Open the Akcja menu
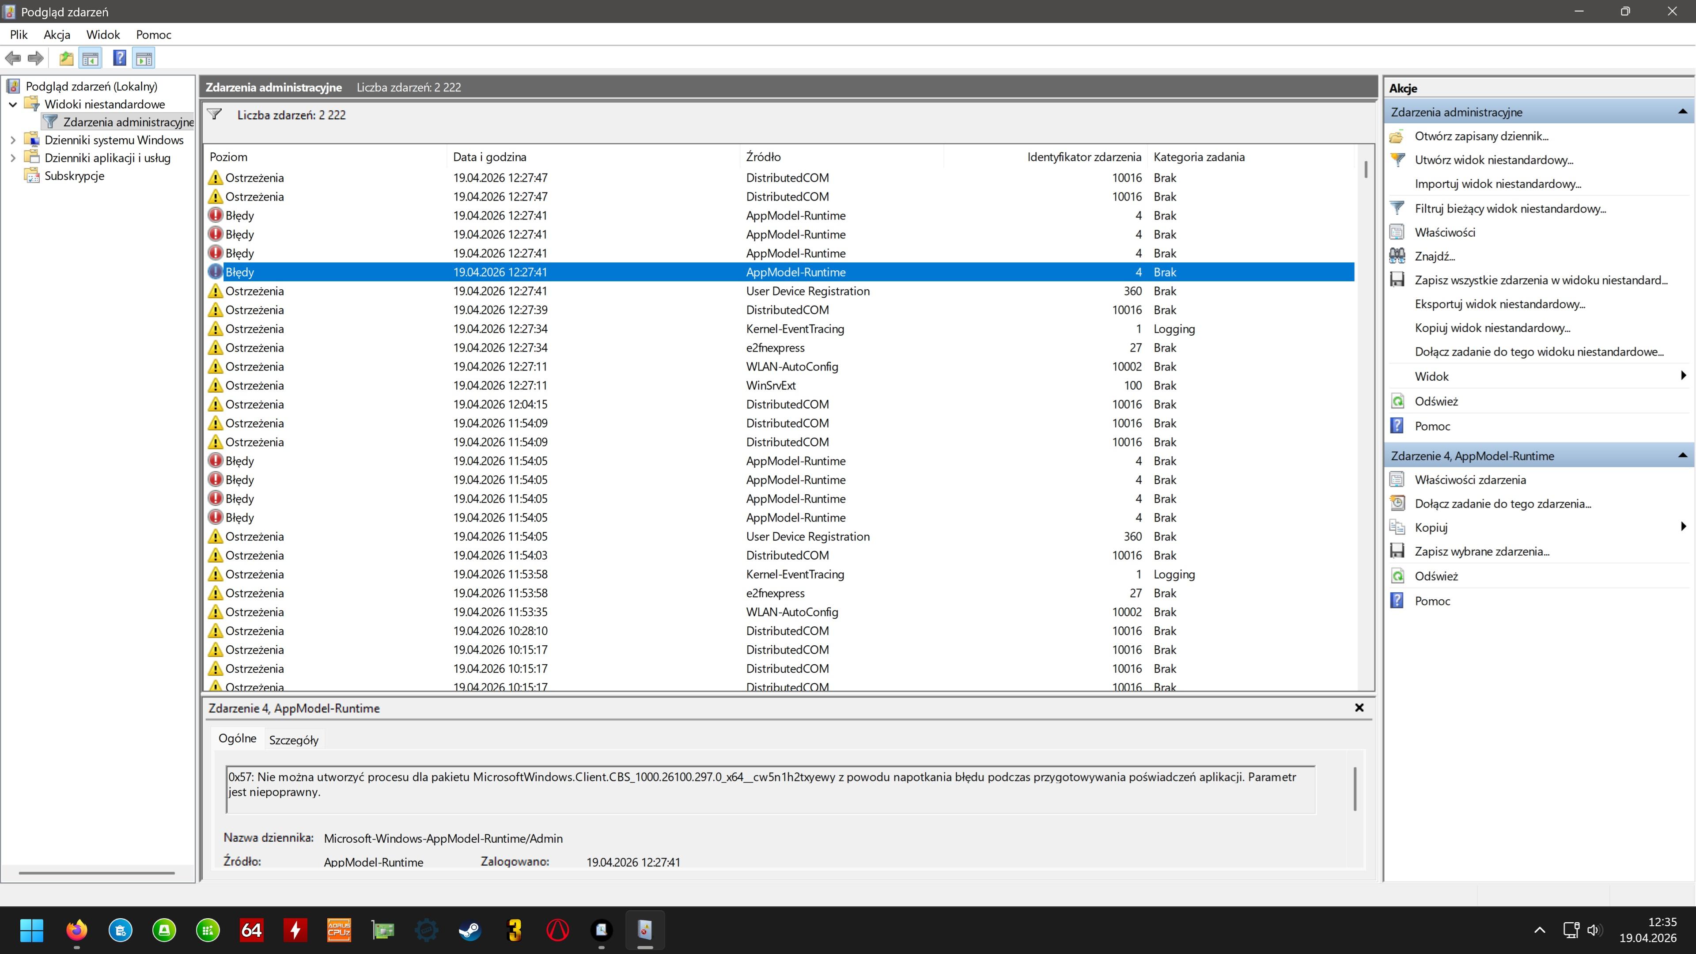The width and height of the screenshot is (1696, 954). [57, 35]
